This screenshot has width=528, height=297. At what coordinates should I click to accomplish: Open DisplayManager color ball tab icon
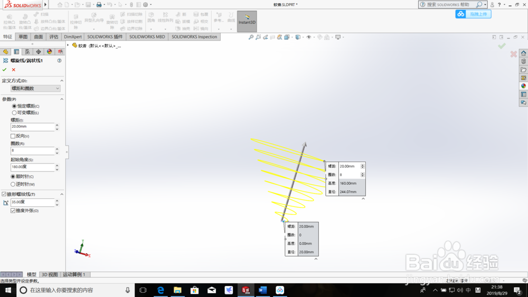click(x=50, y=52)
